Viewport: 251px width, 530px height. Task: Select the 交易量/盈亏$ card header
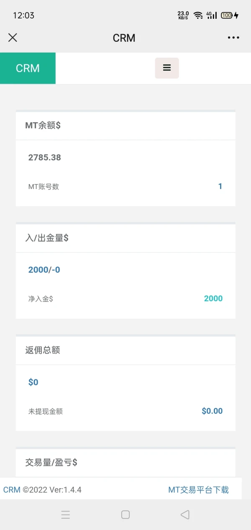51,462
